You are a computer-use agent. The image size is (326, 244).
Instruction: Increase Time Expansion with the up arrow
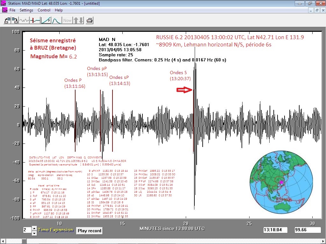(x=34, y=228)
